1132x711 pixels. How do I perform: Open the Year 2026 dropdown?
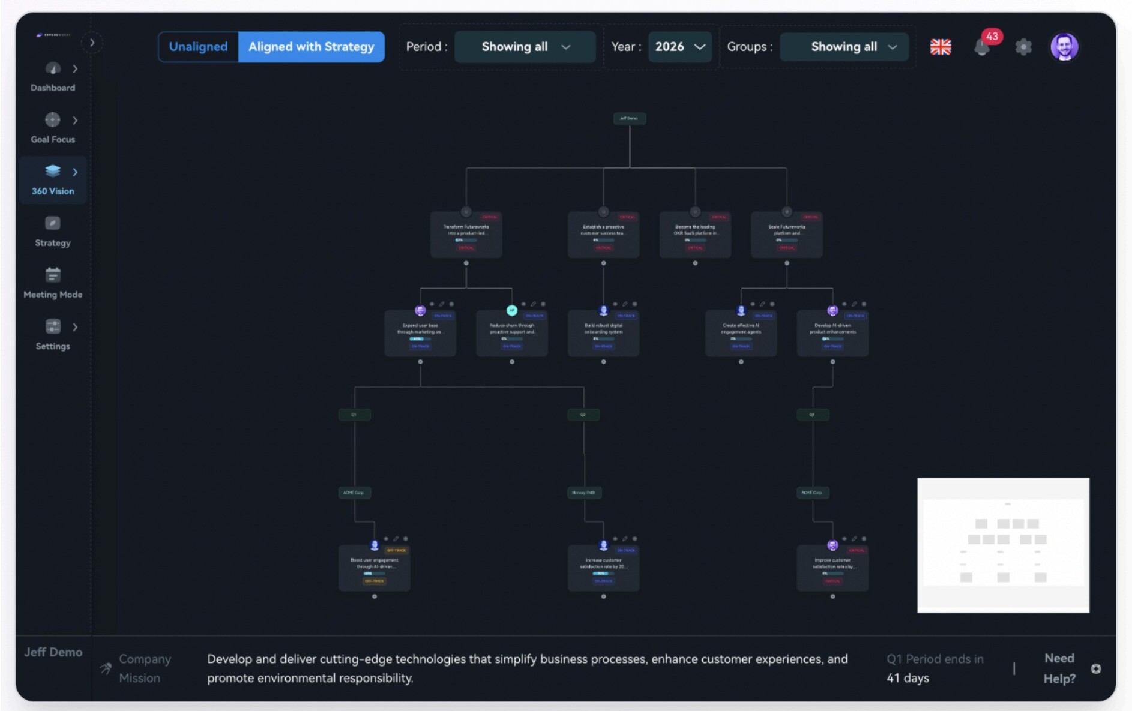point(680,47)
